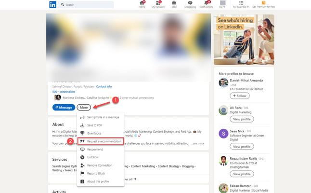Select Request a recommendation menu entry
311x193 pixels.
(x=101, y=141)
